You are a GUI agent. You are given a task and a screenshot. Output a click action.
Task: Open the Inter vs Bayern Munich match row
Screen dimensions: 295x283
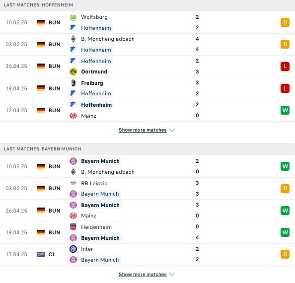147,254
